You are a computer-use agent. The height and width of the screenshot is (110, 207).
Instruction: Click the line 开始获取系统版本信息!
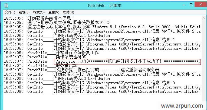pyautogui.click(x=38, y=18)
